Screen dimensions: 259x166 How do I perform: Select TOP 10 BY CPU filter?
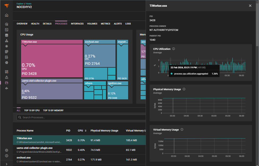pos(32,110)
